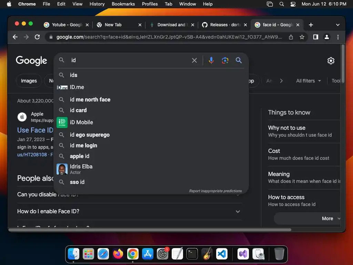The width and height of the screenshot is (353, 265).
Task: Choose the 'sso id' suggestion
Action: tap(151, 182)
